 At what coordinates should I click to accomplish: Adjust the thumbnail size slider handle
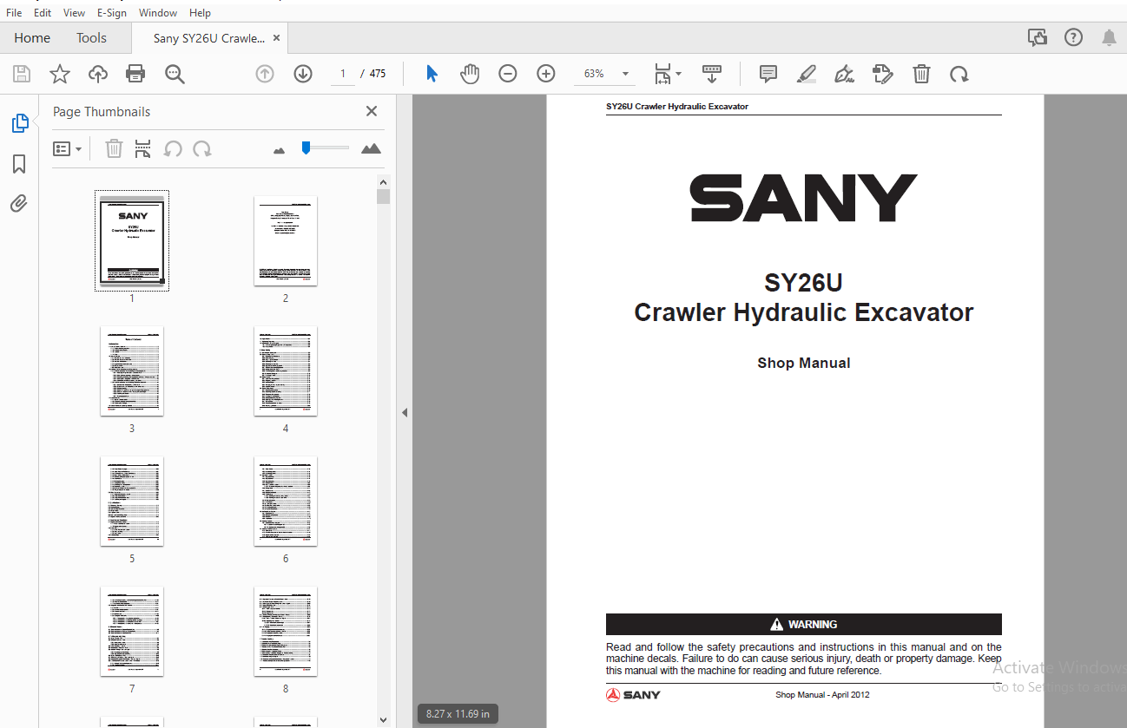point(306,148)
